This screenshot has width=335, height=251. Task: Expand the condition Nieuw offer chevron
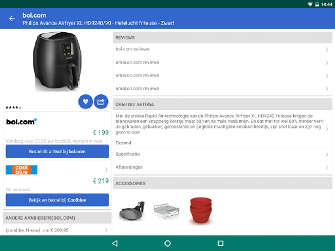(106, 230)
